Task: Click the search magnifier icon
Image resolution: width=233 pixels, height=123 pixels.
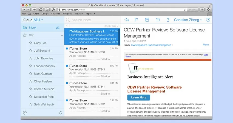Action: (68, 20)
